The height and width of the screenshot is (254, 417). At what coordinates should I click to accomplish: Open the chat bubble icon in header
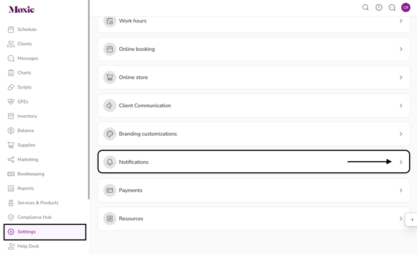[x=392, y=7]
